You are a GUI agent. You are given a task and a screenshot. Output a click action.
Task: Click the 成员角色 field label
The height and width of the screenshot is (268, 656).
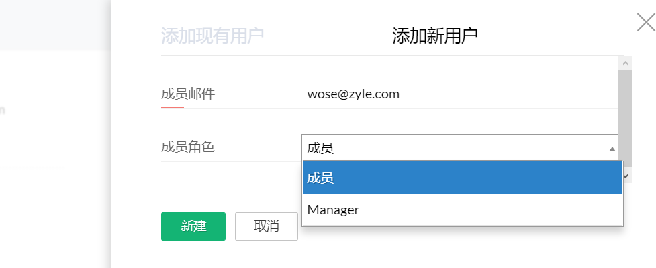188,147
